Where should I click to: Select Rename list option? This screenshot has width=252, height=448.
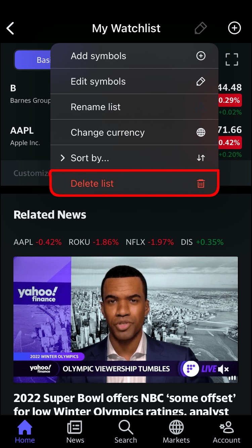point(134,107)
